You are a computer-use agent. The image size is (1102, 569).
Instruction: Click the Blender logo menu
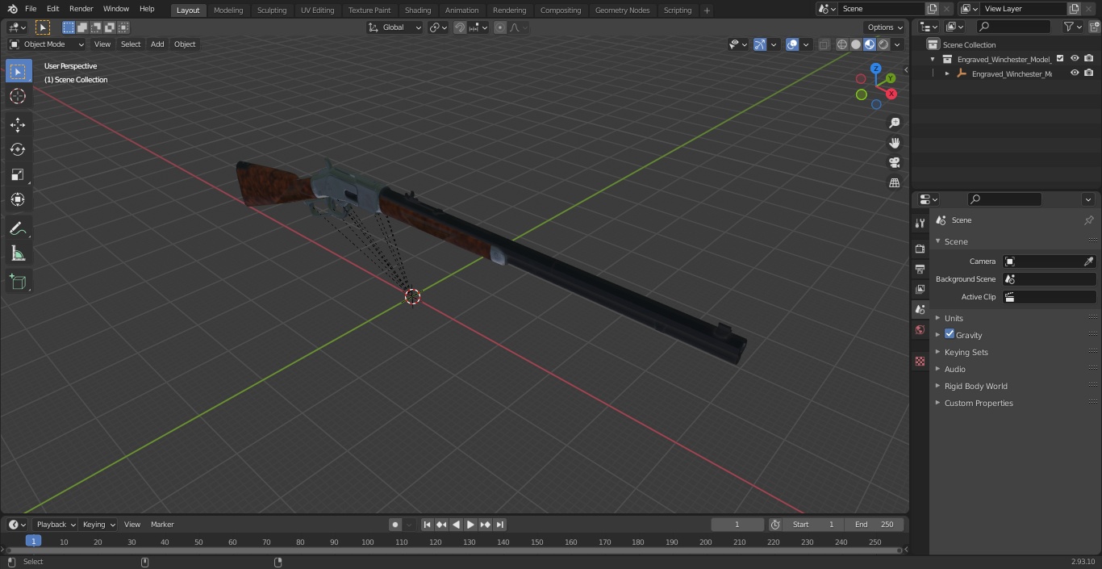(12, 9)
